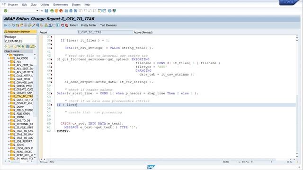Click the Pretty Printer button

(89, 25)
